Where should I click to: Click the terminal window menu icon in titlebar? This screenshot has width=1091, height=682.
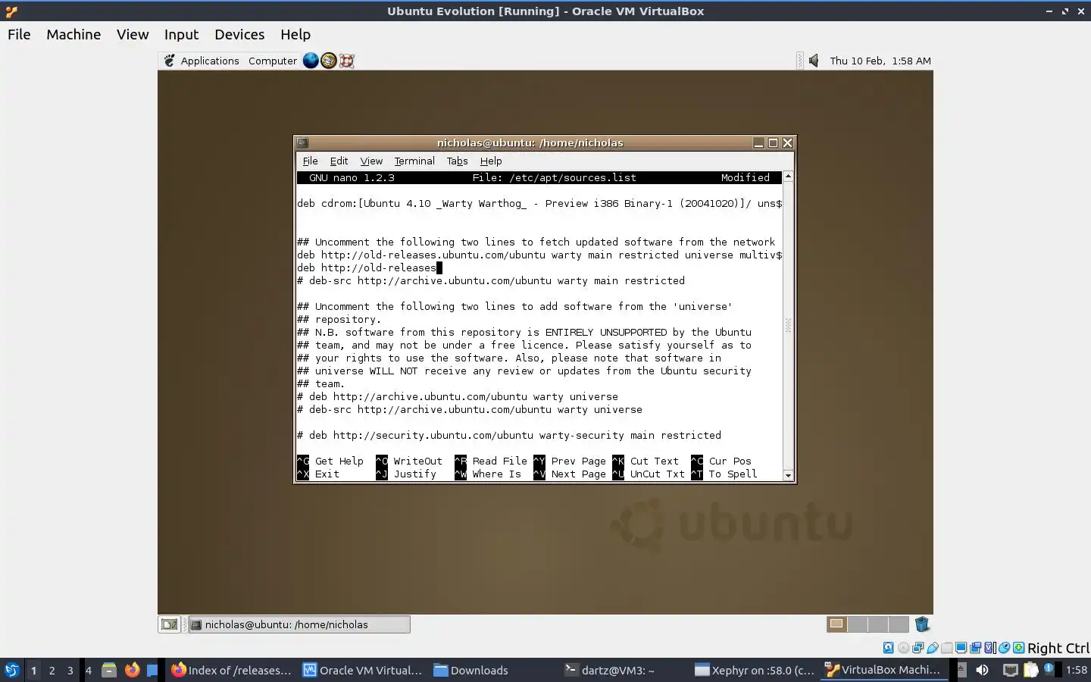pyautogui.click(x=302, y=142)
